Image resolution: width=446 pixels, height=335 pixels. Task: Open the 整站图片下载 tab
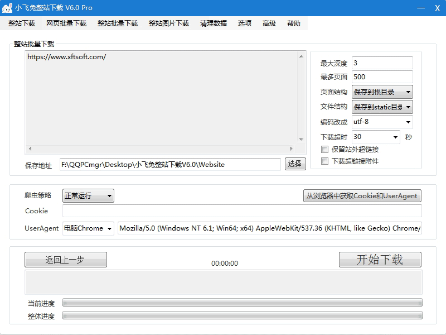[168, 23]
